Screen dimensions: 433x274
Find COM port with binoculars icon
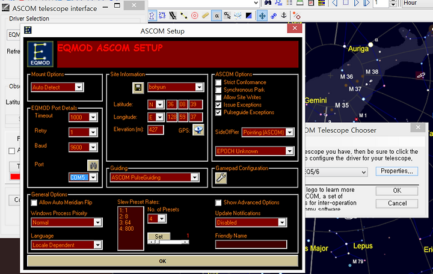point(93,166)
